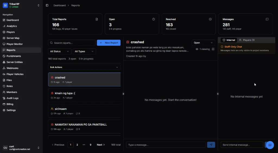The width and height of the screenshot is (278, 153).
Task: Expand the All Status filter dropdown
Action: [59, 51]
